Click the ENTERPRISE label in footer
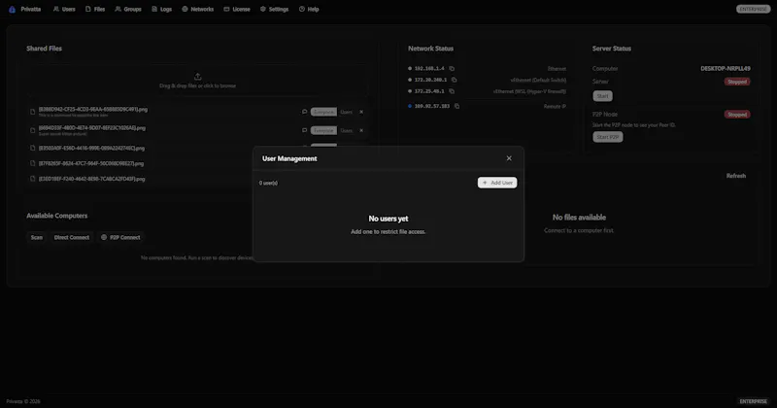 (754, 401)
